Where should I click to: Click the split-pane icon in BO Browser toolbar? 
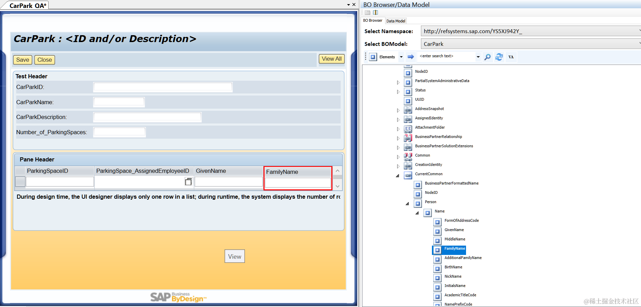click(x=375, y=12)
